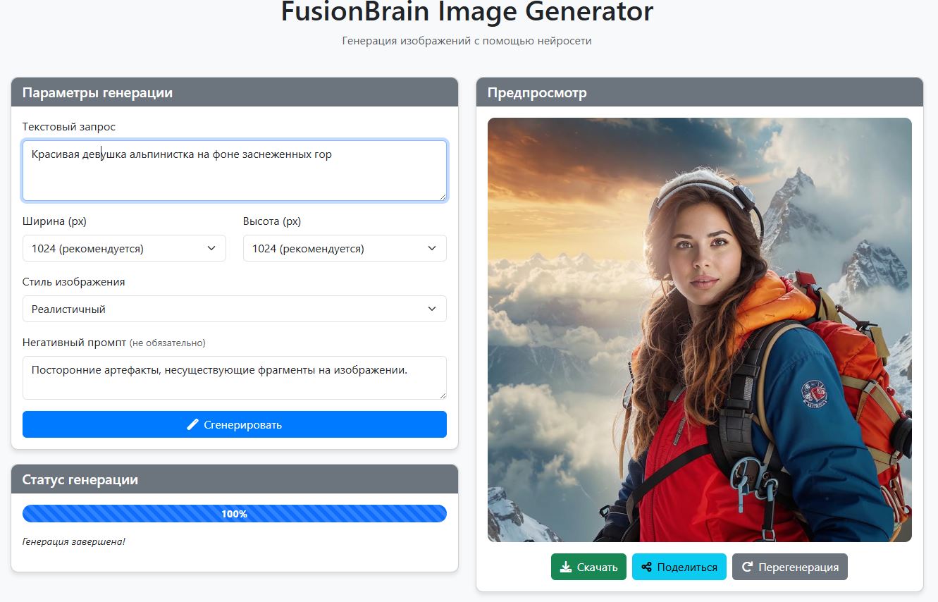Click inside the Негативный промпт text area
This screenshot has height=602, width=938.
tap(234, 384)
